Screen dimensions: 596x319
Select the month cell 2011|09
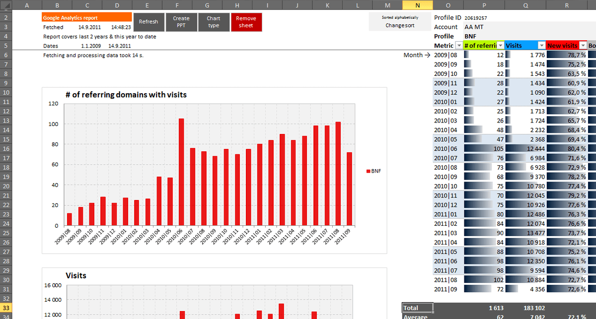(x=446, y=289)
